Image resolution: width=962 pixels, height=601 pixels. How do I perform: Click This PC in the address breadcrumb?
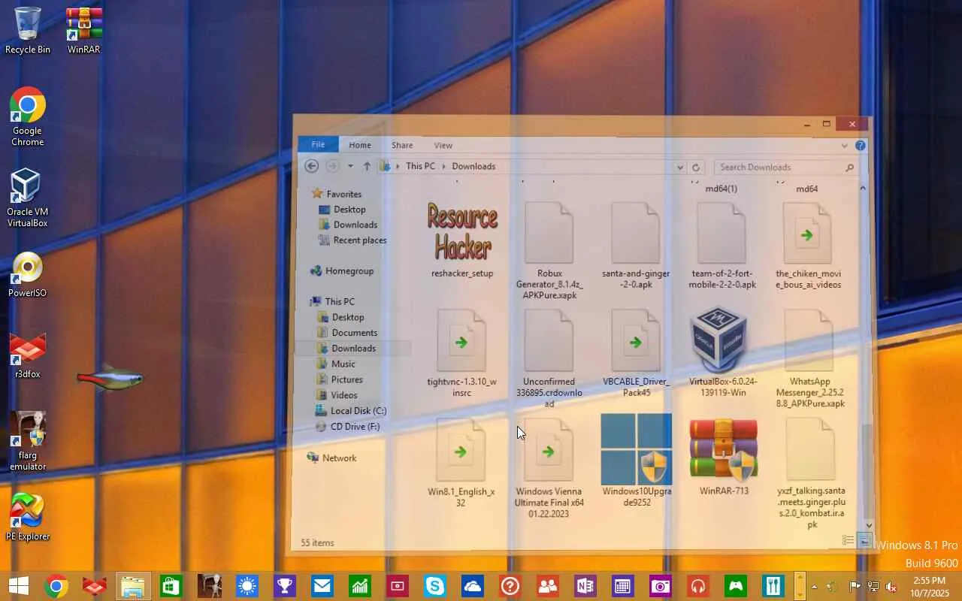(x=420, y=166)
